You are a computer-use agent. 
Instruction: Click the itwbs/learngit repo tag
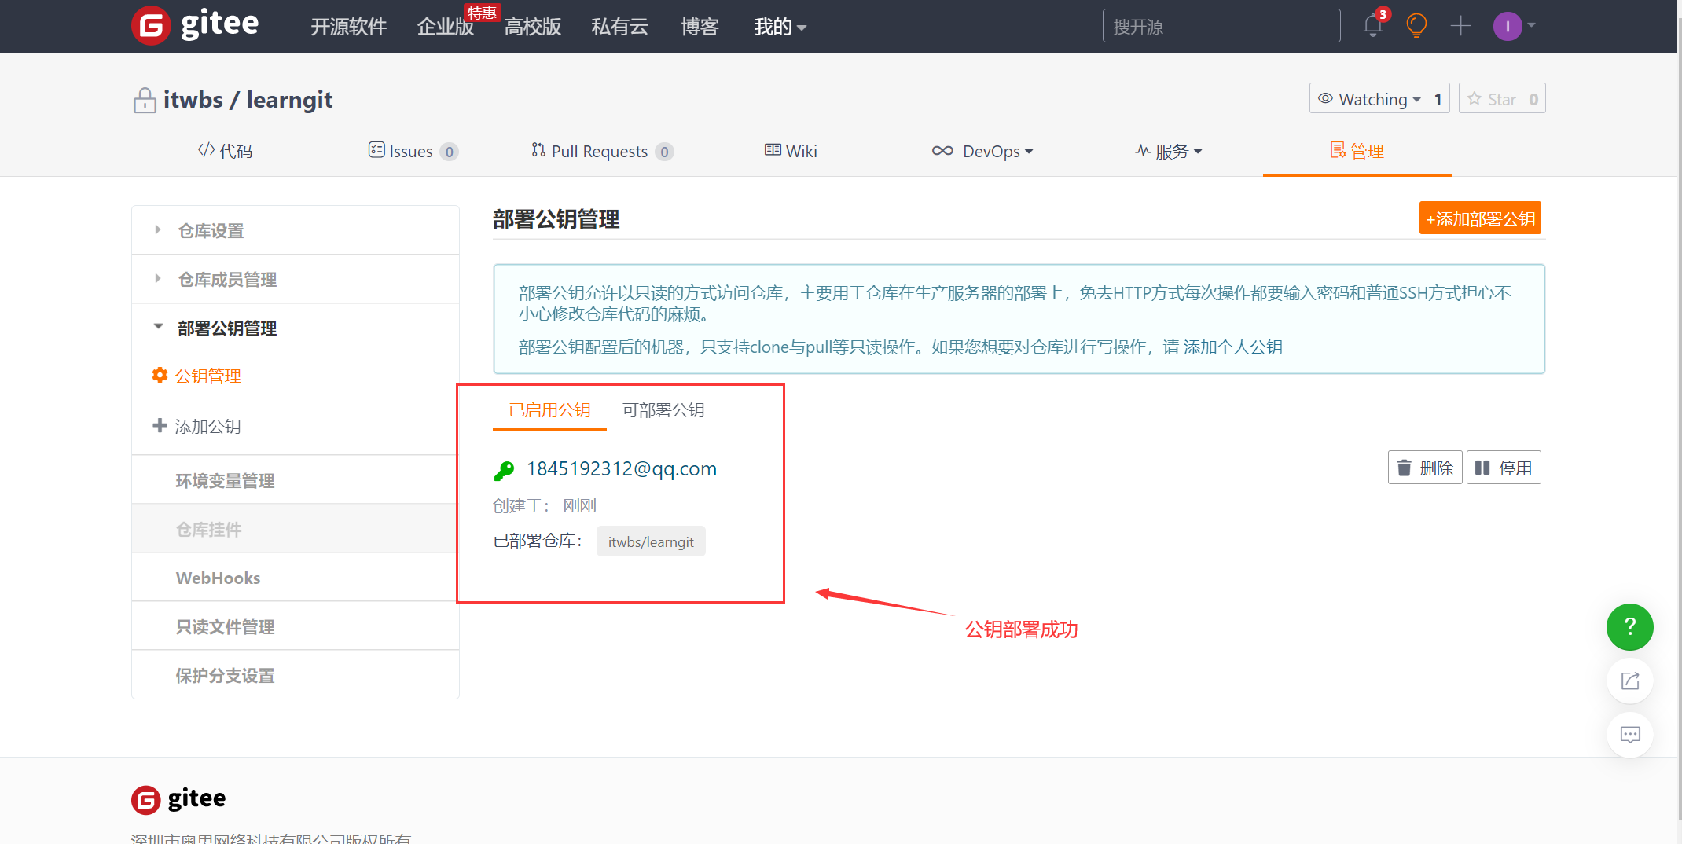point(651,541)
